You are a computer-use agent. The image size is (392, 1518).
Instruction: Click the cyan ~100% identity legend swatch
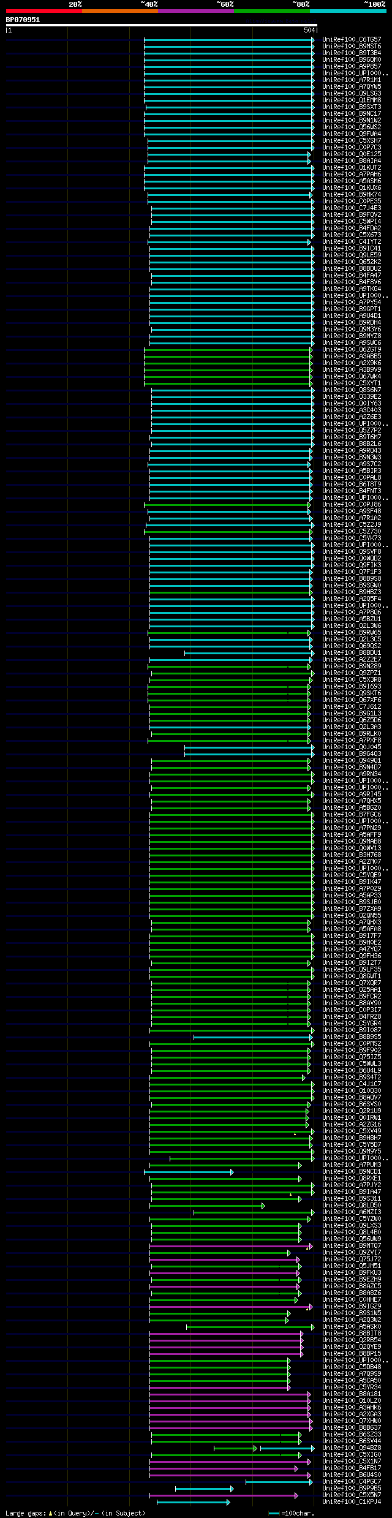click(x=348, y=11)
